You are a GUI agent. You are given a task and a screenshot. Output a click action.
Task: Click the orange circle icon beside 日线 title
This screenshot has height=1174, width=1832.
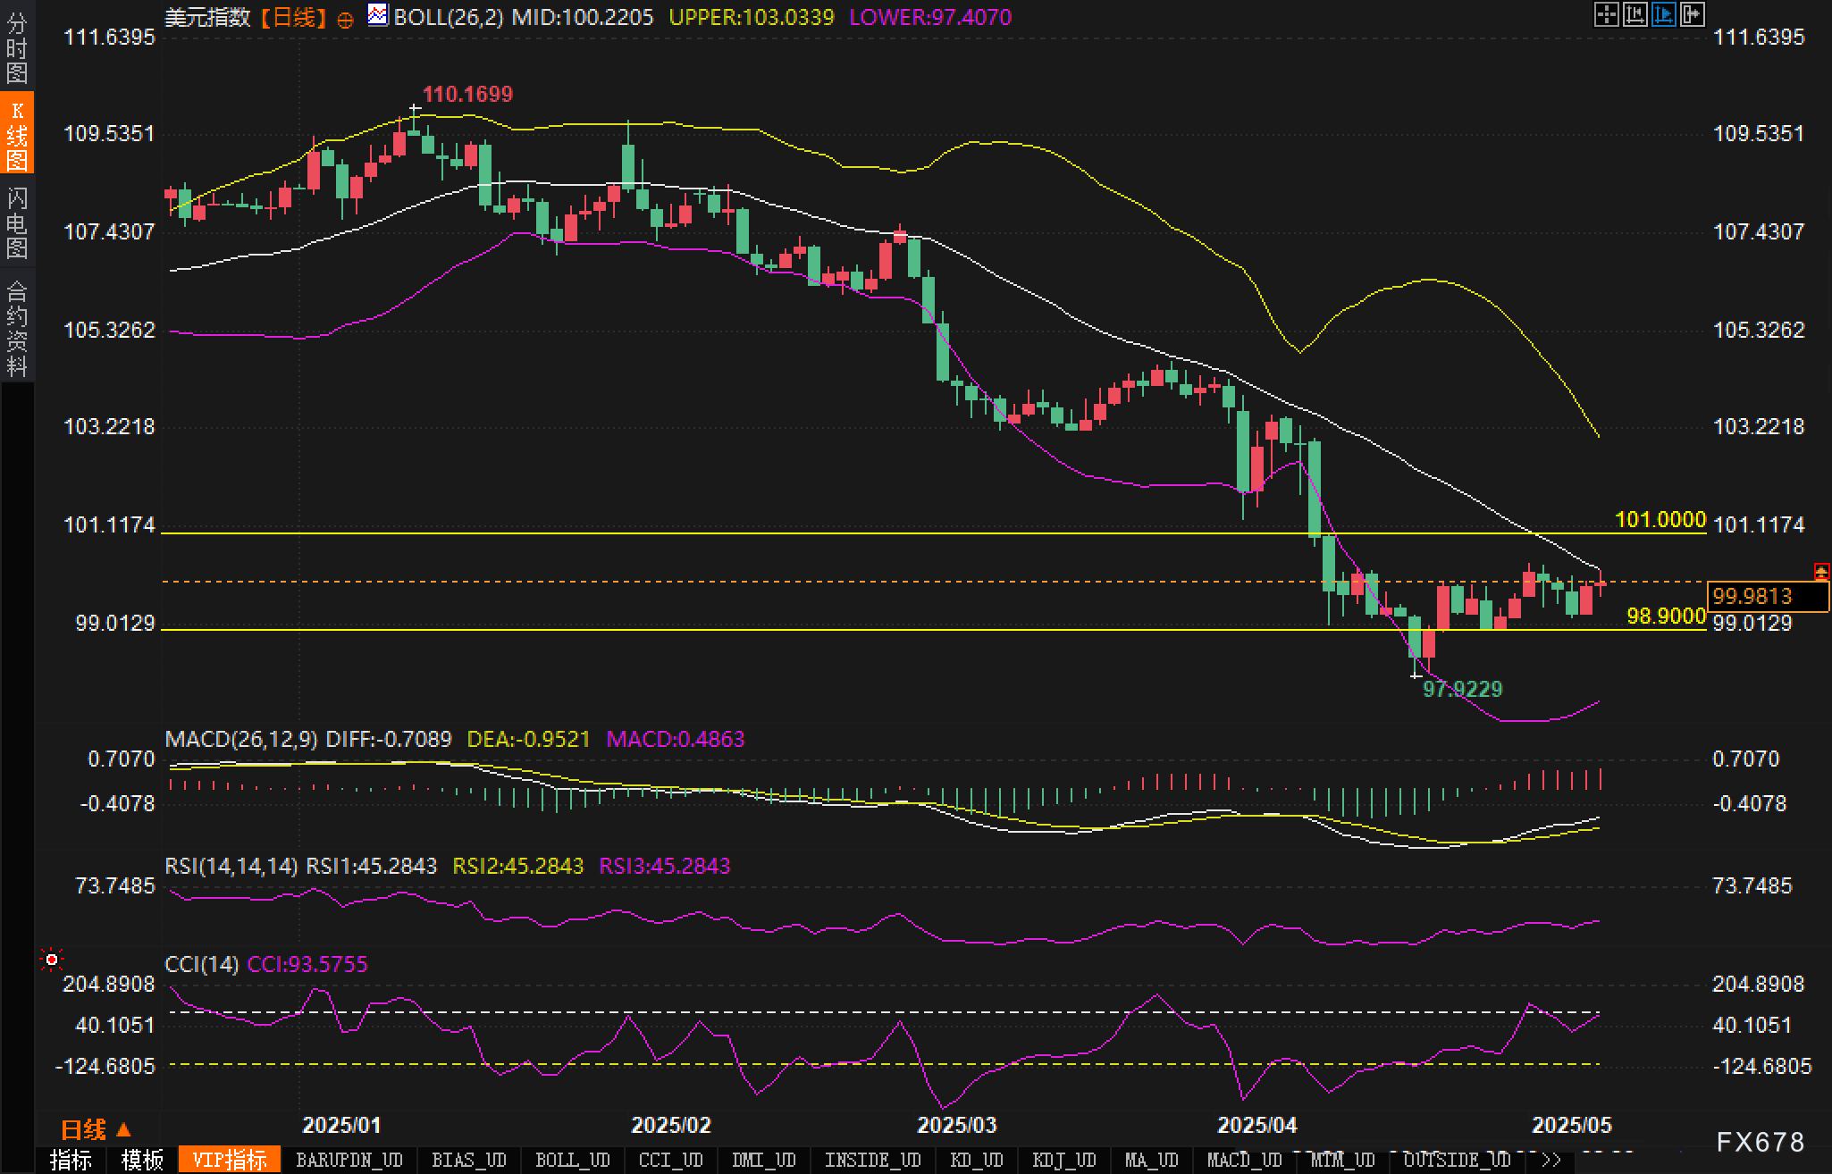coord(345,20)
